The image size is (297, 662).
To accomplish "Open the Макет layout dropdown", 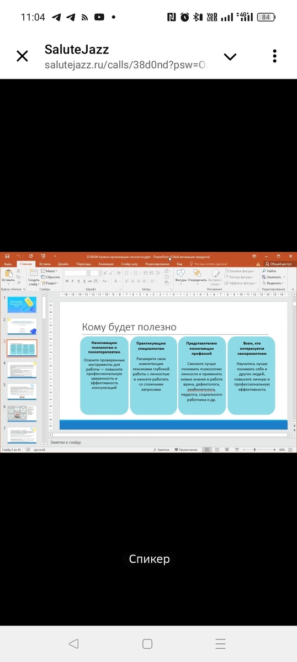I will click(49, 271).
